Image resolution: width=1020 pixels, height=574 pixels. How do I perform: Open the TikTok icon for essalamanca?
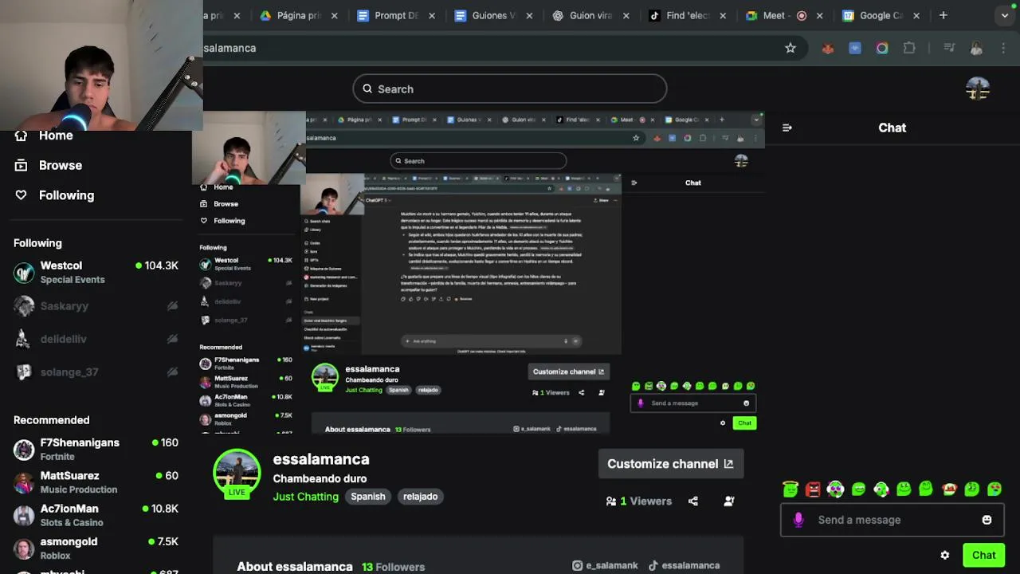[653, 565]
